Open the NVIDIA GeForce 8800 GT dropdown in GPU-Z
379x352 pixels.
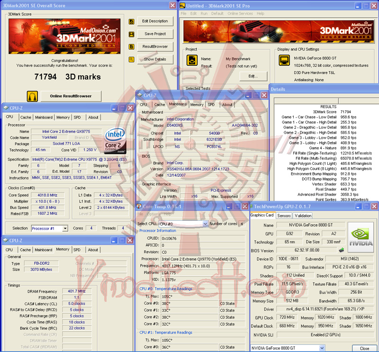[x=322, y=348]
